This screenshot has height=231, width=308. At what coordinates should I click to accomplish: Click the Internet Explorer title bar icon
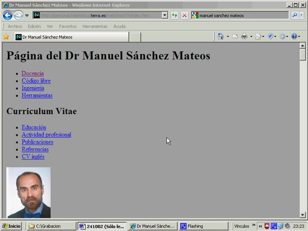coord(5,5)
